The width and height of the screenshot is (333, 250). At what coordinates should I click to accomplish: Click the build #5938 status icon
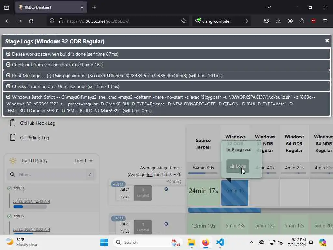[x=9, y=216]
